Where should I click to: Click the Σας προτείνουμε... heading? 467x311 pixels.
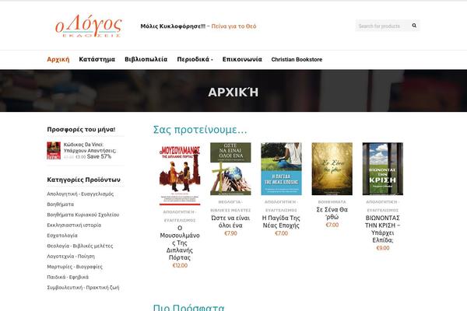click(200, 130)
